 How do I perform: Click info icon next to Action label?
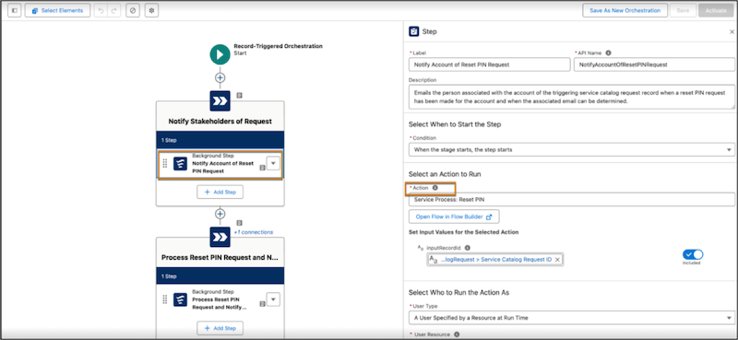(434, 188)
